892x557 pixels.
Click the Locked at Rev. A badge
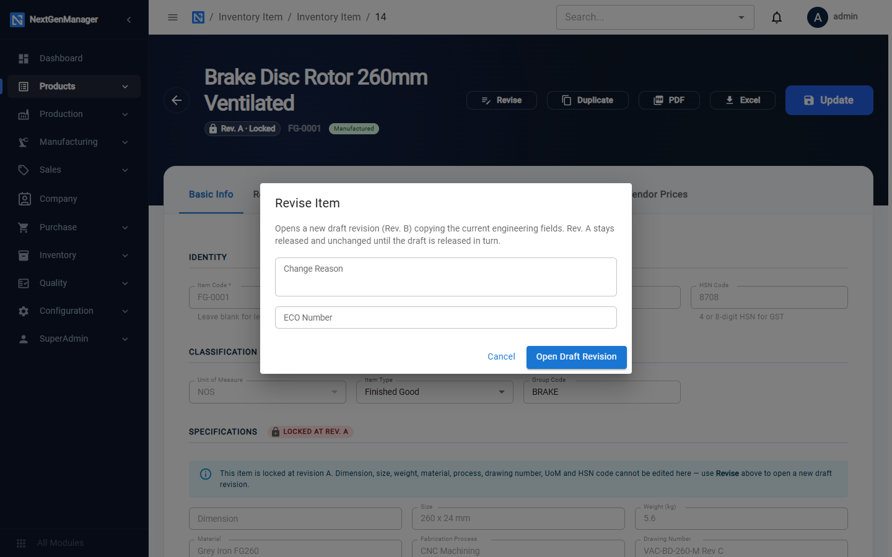coord(310,432)
